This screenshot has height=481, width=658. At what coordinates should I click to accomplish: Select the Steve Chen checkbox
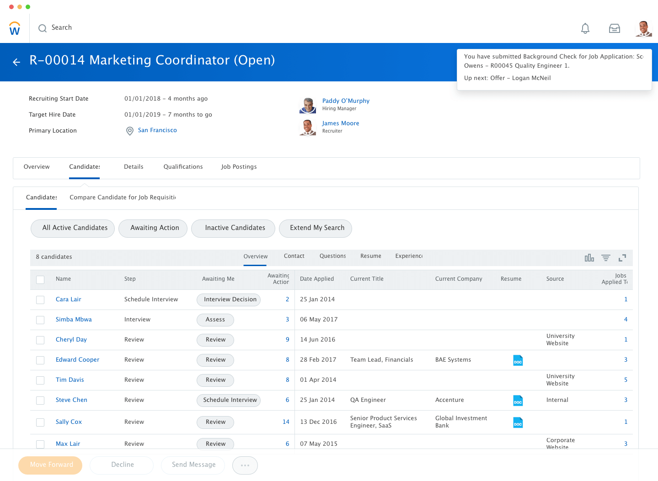tap(40, 401)
